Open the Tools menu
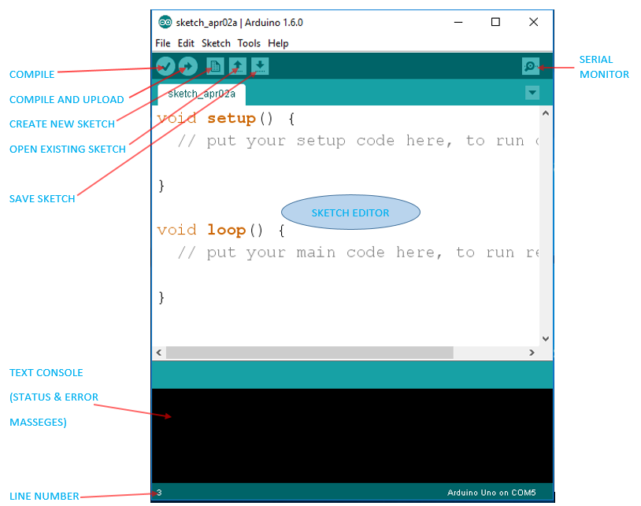 click(249, 43)
